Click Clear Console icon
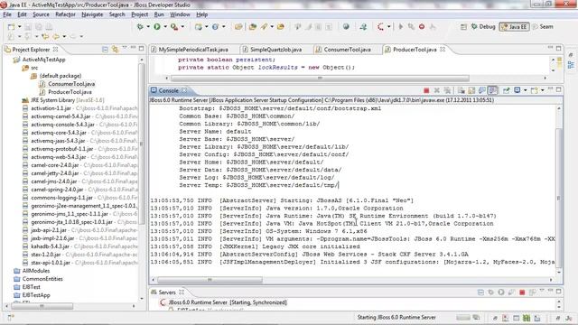Image resolution: width=578 pixels, height=325 pixels. [x=461, y=90]
